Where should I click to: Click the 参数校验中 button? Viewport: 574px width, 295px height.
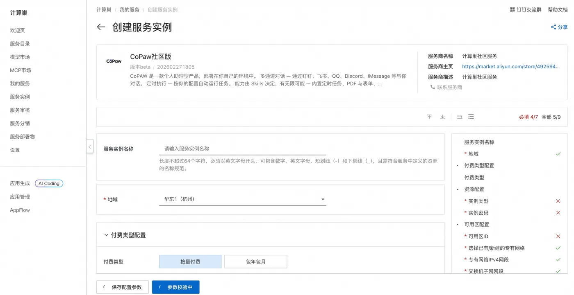[175, 287]
